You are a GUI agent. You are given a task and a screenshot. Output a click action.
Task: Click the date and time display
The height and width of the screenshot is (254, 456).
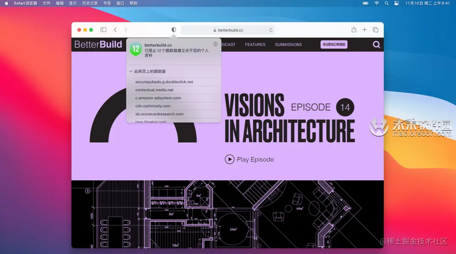click(x=427, y=3)
